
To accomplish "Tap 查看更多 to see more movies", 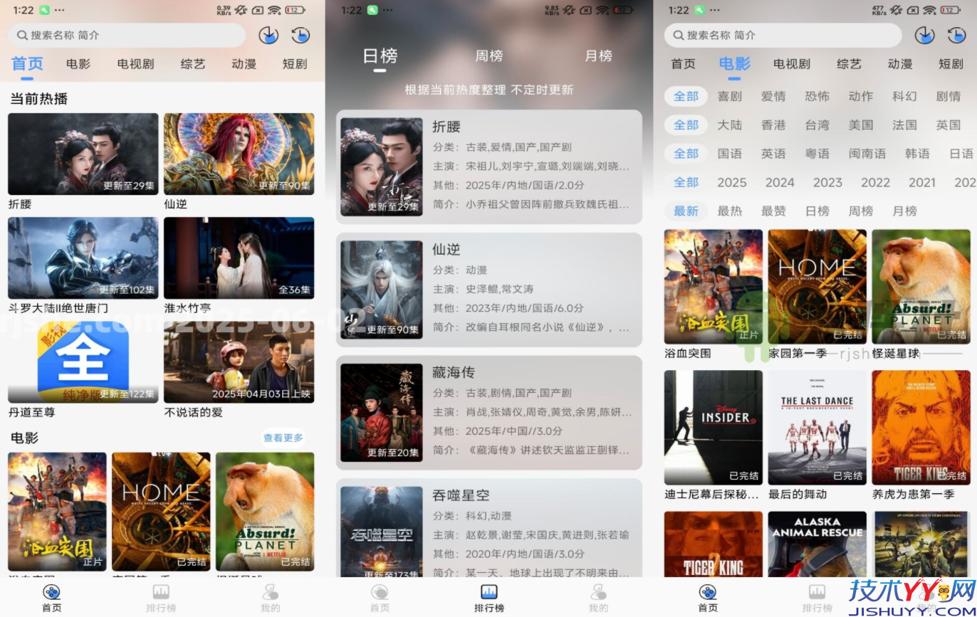I will [x=282, y=438].
